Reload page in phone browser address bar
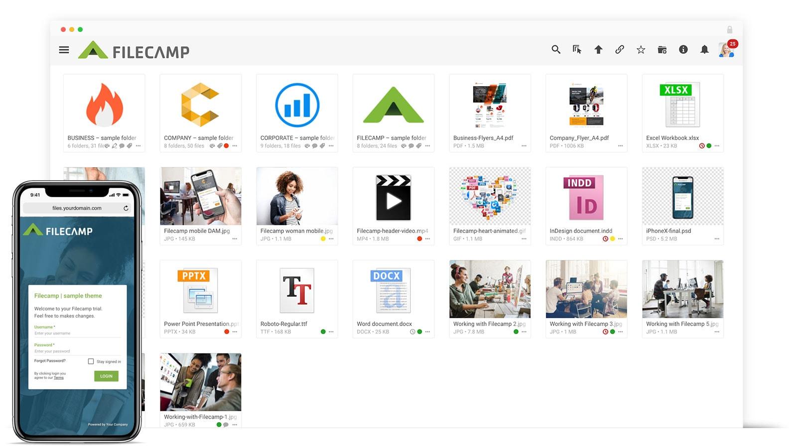Viewport: 797px width, 448px height. [126, 208]
